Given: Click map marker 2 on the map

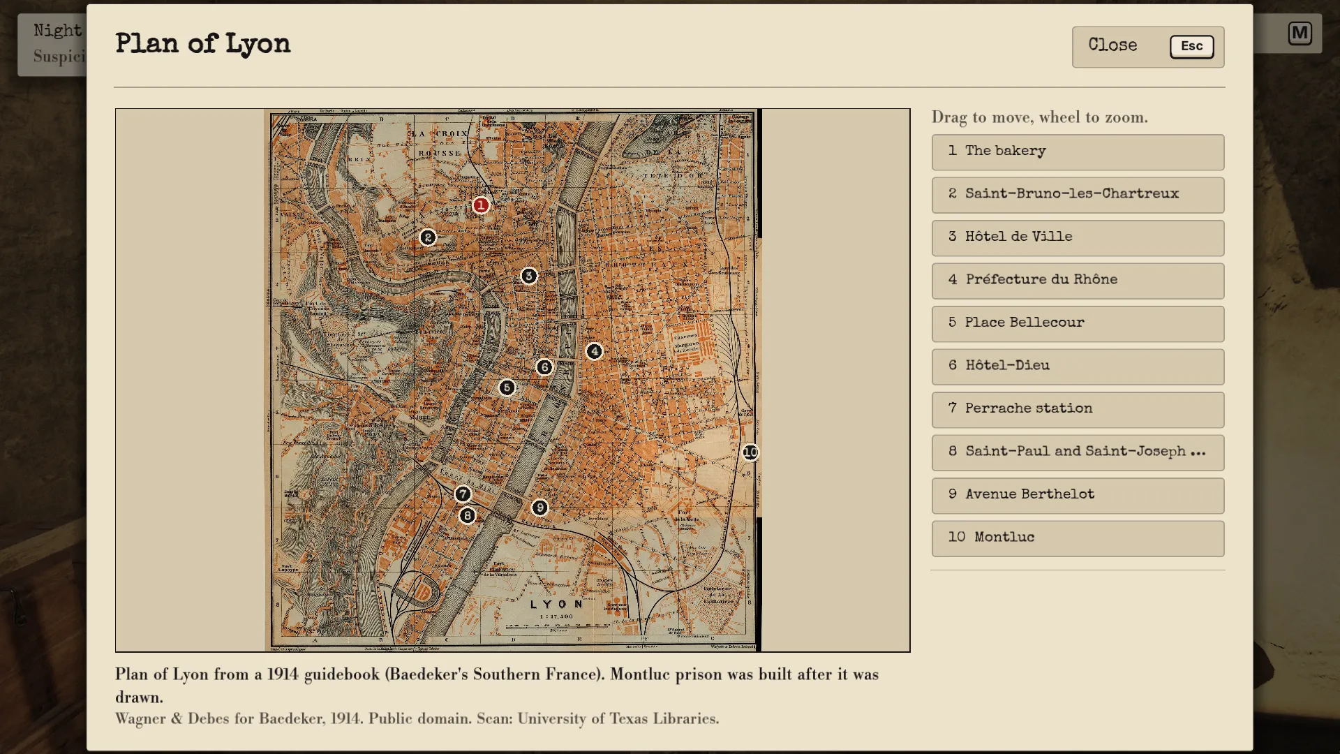Looking at the screenshot, I should (x=428, y=237).
